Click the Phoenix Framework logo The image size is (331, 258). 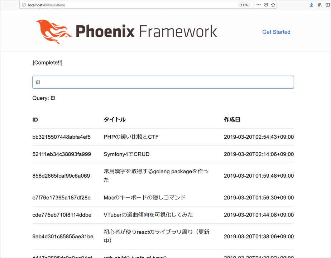126,31
